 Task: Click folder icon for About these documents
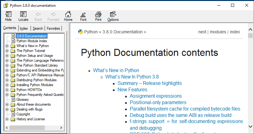tap(13, 104)
